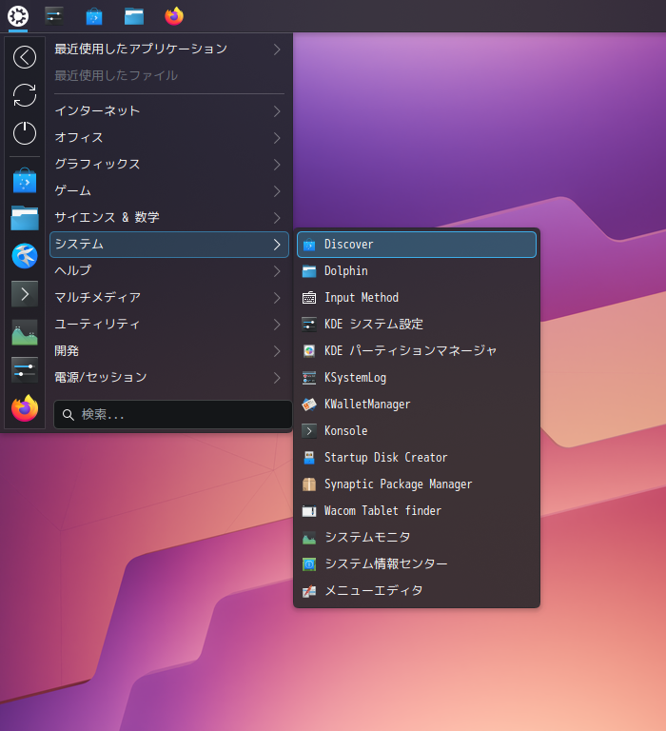Launch Firefox from the top panel
666x731 pixels.
tap(174, 16)
